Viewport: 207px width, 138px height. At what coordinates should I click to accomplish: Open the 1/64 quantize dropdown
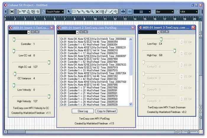coord(189,12)
